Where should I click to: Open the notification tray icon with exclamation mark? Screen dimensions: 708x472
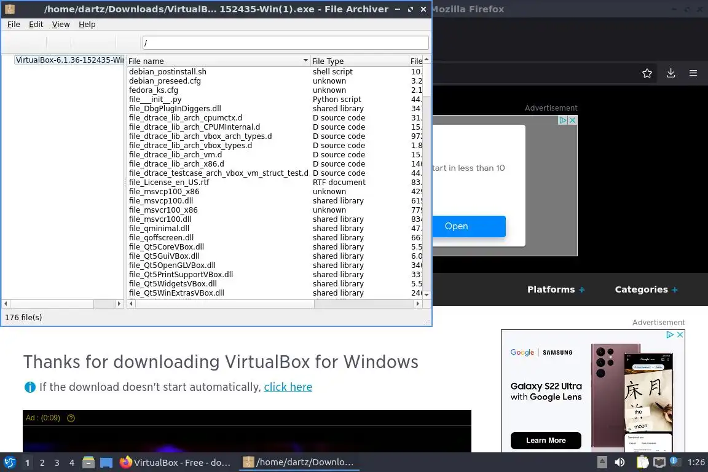coord(674,461)
